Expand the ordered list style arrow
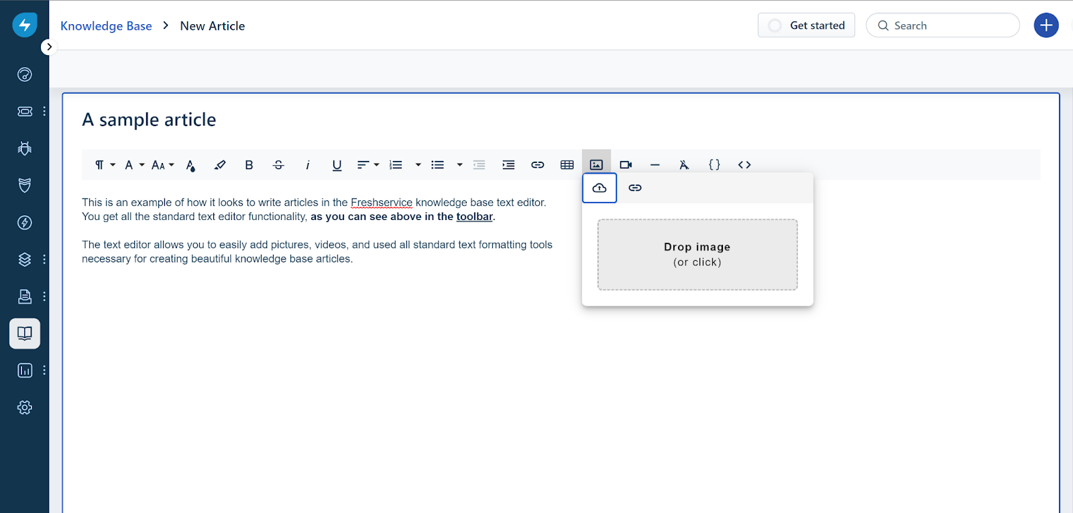Image resolution: width=1073 pixels, height=513 pixels. coord(418,165)
